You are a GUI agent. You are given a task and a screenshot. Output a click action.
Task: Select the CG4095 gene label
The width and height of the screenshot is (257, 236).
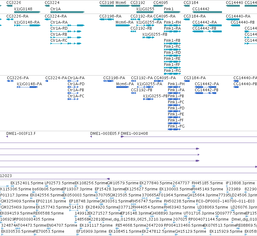coord(161,3)
